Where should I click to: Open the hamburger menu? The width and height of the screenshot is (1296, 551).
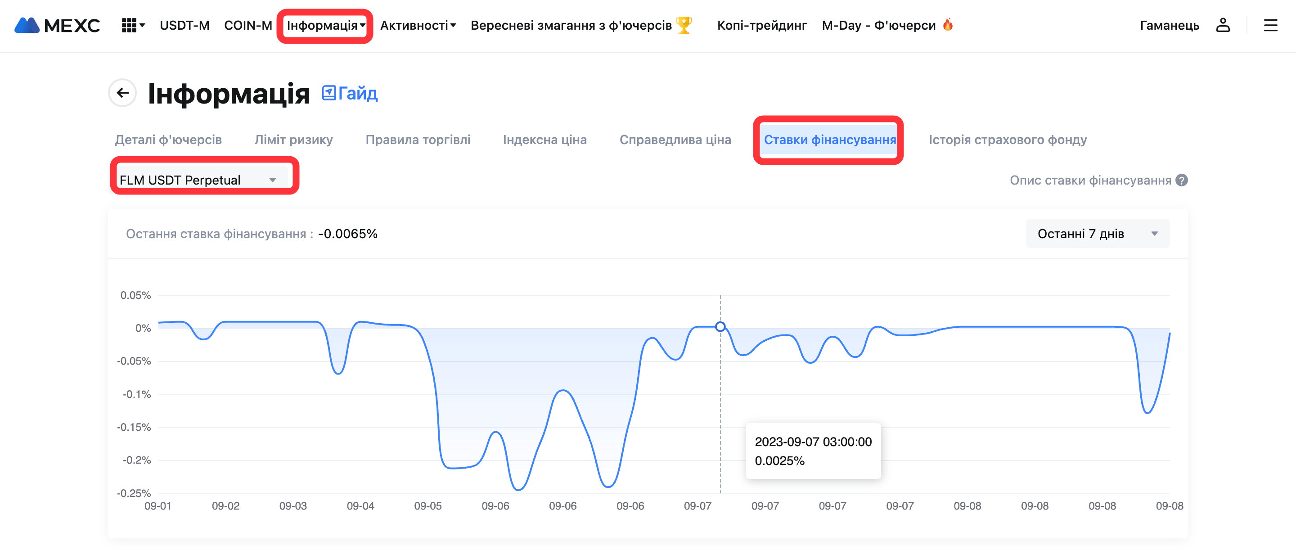click(x=1270, y=25)
